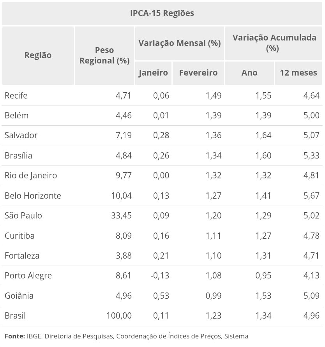This screenshot has height=347, width=325.
Task: Select the Belo Horizonte region cell
Action: coord(33,196)
